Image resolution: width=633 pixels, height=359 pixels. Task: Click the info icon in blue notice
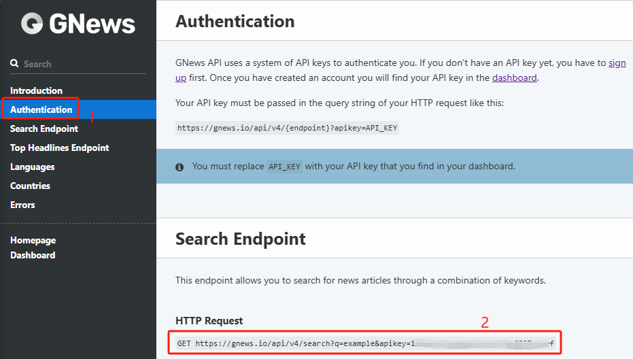coord(179,167)
